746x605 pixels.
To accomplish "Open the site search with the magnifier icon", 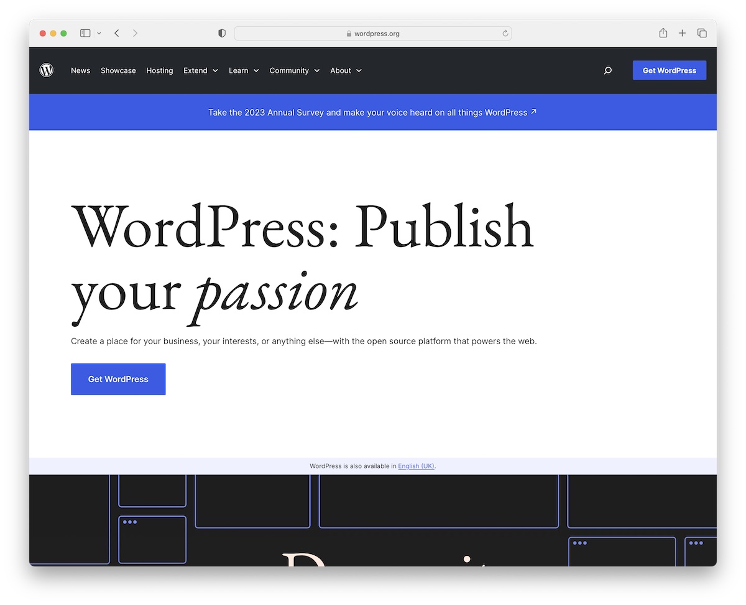I will 607,70.
